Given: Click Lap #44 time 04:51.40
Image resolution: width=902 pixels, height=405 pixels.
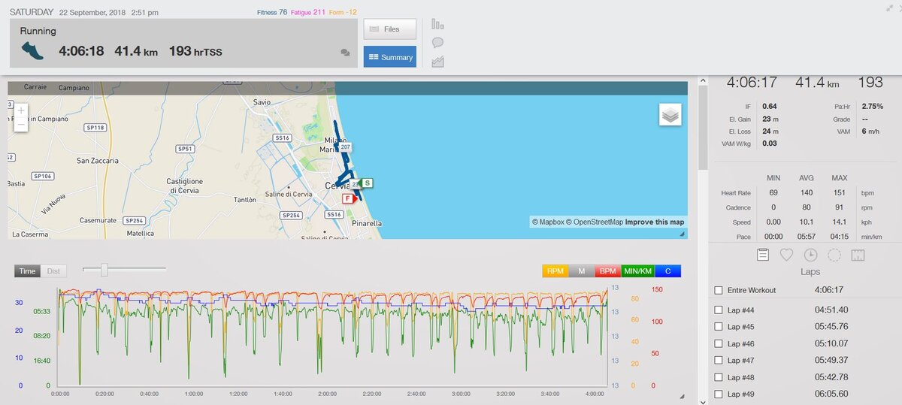Looking at the screenshot, I should [831, 310].
